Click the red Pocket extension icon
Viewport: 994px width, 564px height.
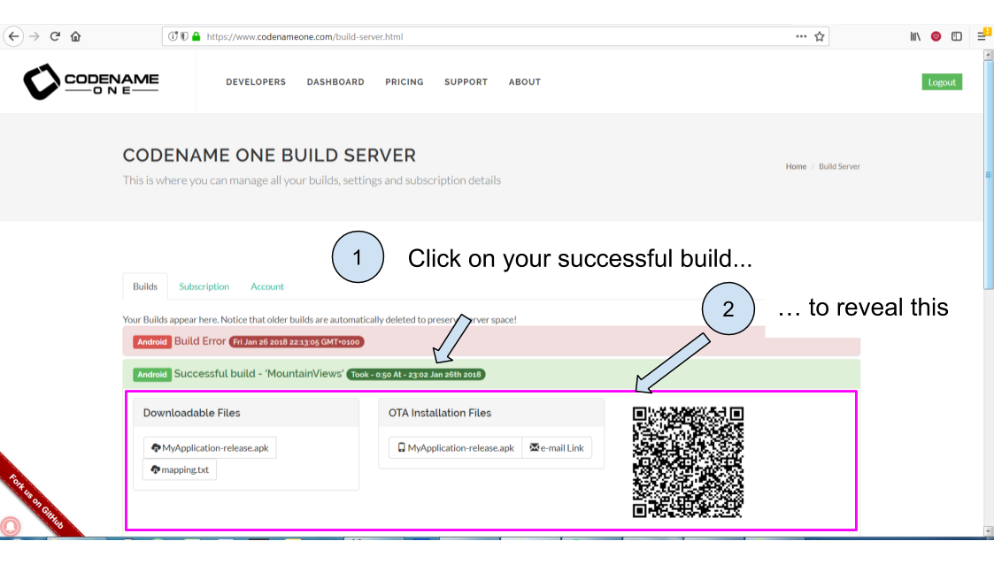936,37
